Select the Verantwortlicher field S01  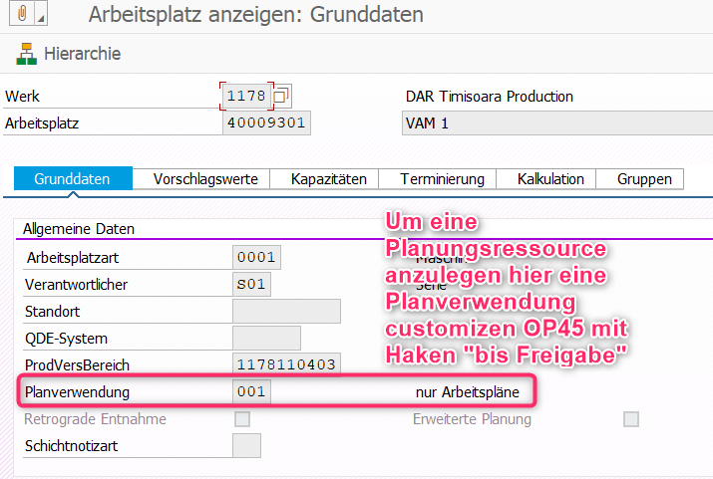tap(250, 285)
